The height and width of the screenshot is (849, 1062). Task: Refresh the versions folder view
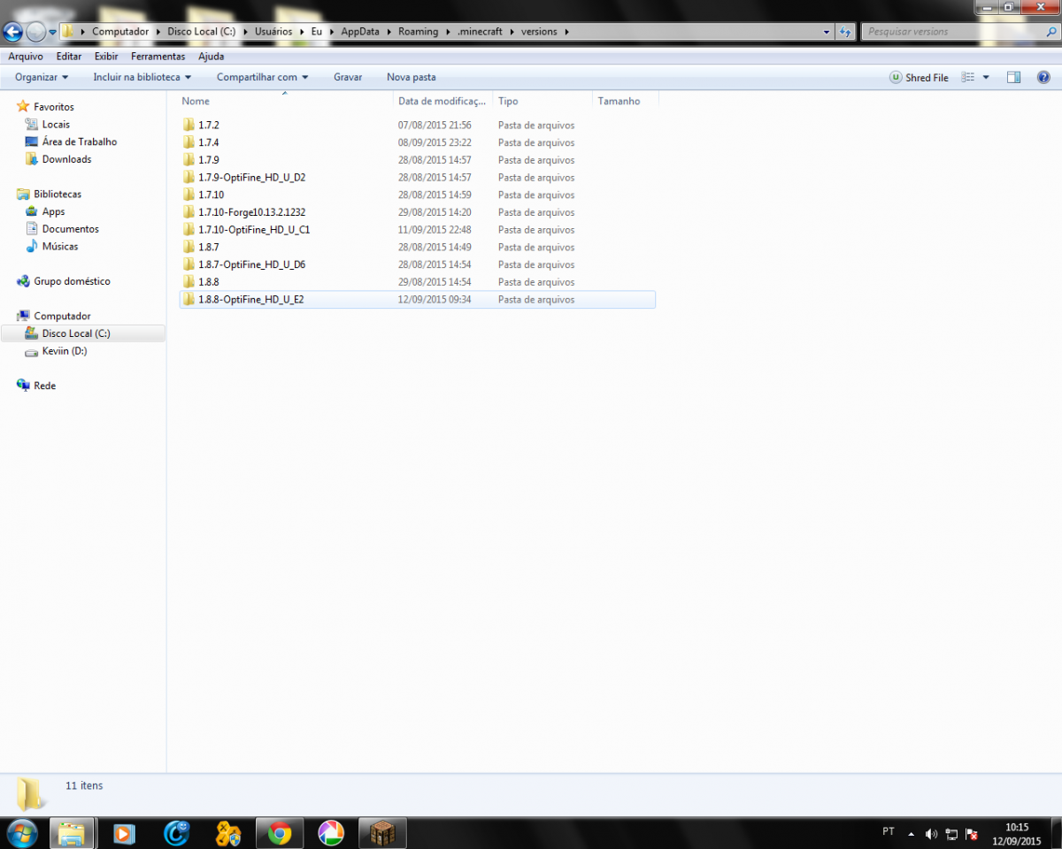coord(845,32)
